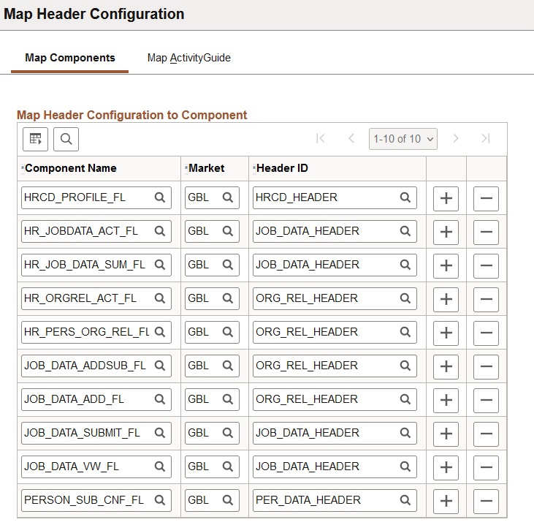Click Map Header Configuration to Component heading
The width and height of the screenshot is (534, 525).
pos(131,115)
